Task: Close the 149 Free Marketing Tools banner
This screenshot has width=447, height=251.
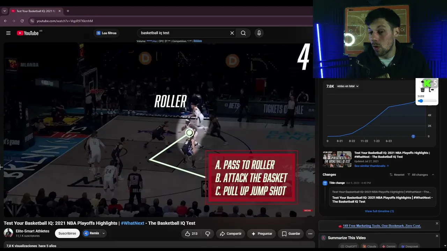Action: point(437,223)
